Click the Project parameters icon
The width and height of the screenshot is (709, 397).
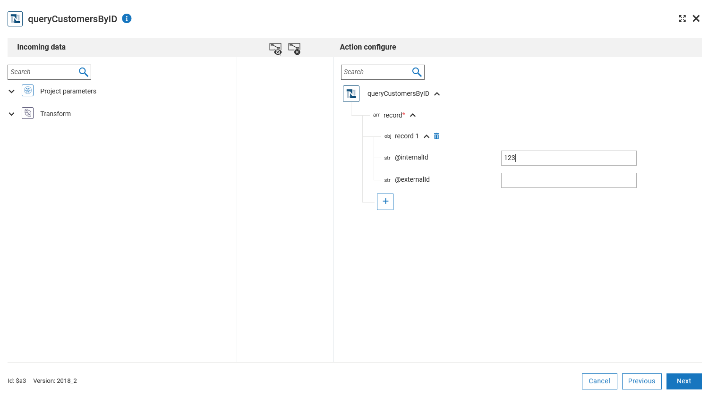(x=27, y=91)
